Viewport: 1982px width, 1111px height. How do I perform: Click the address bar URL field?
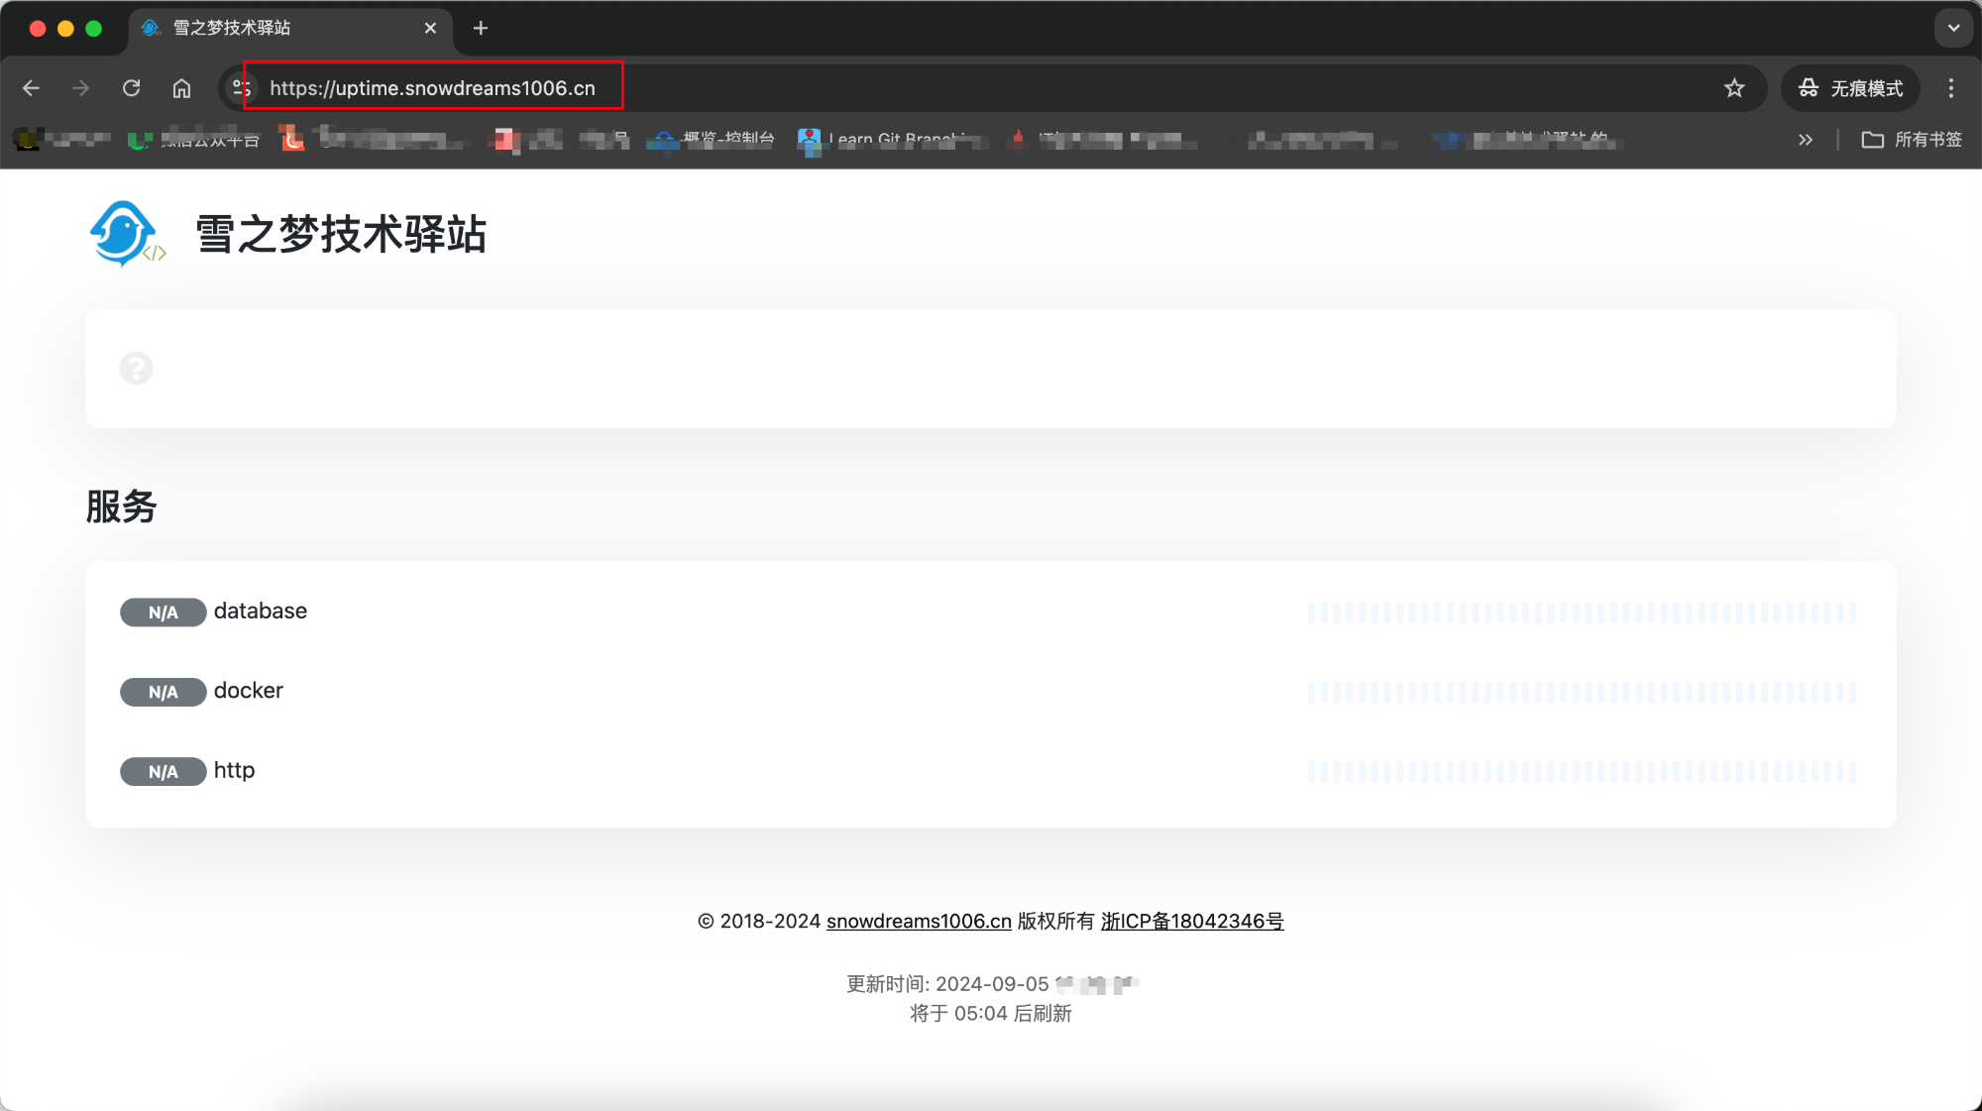pos(432,88)
